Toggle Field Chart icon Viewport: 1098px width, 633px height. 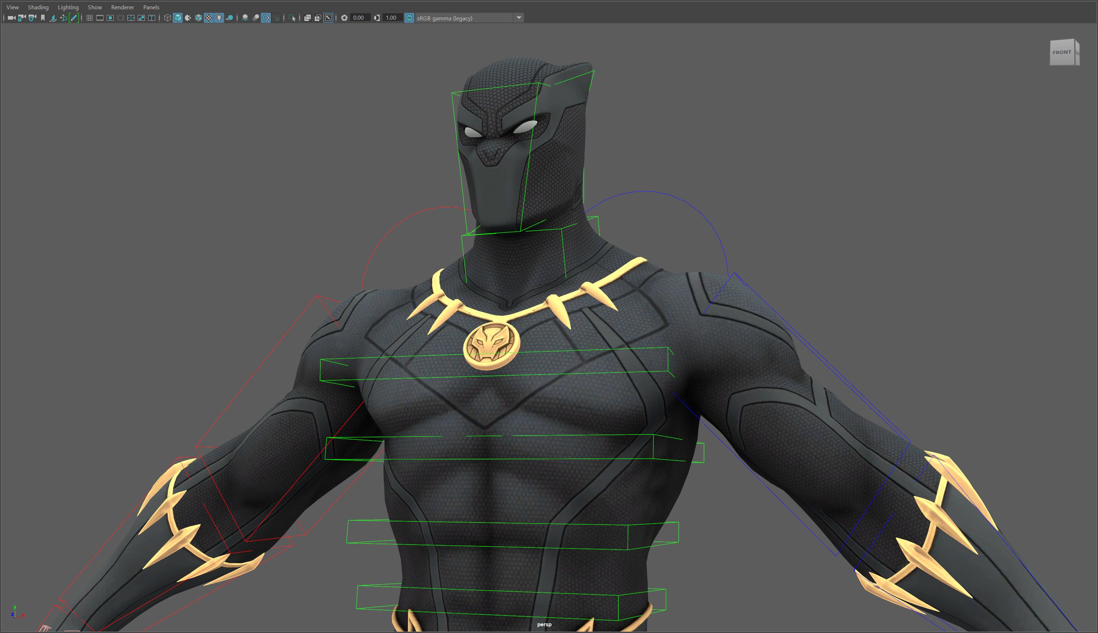(x=131, y=18)
